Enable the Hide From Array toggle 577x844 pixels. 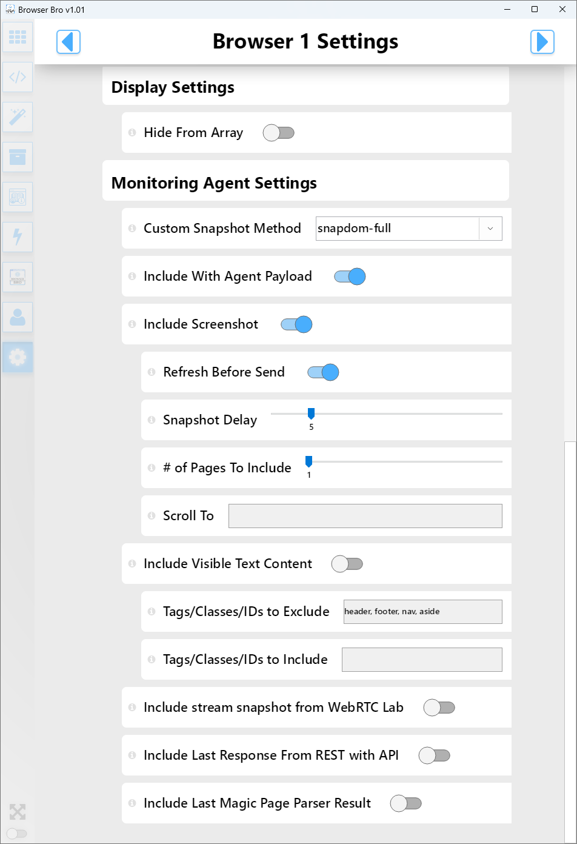click(x=278, y=133)
